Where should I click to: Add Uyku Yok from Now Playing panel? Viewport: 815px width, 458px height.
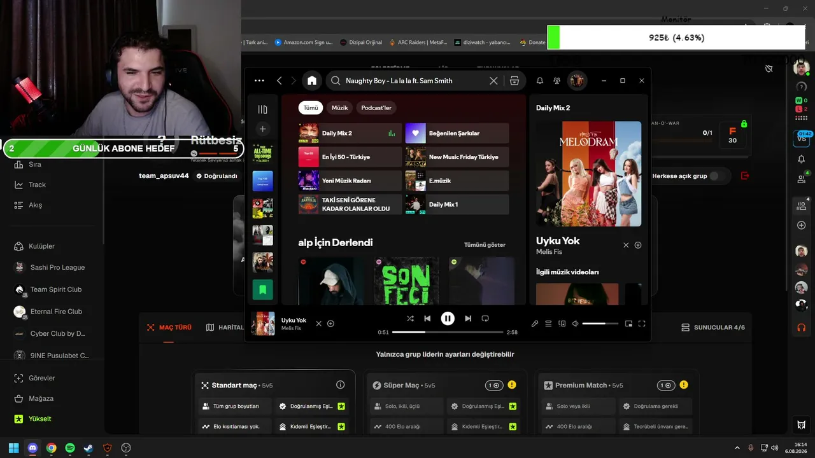point(638,245)
